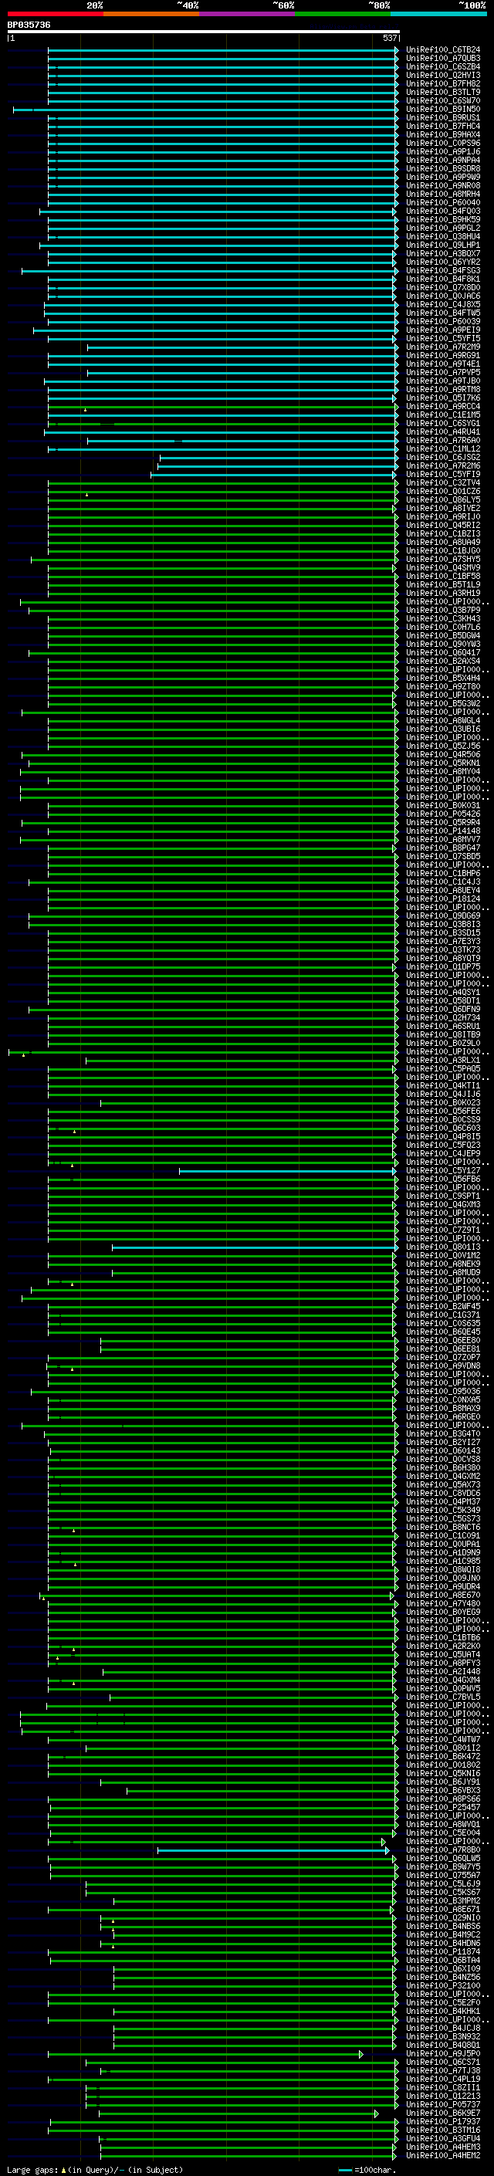Click hit label UniRef100_Q6QLW5
Viewport: 494px width, 2176px height.
[443, 1859]
